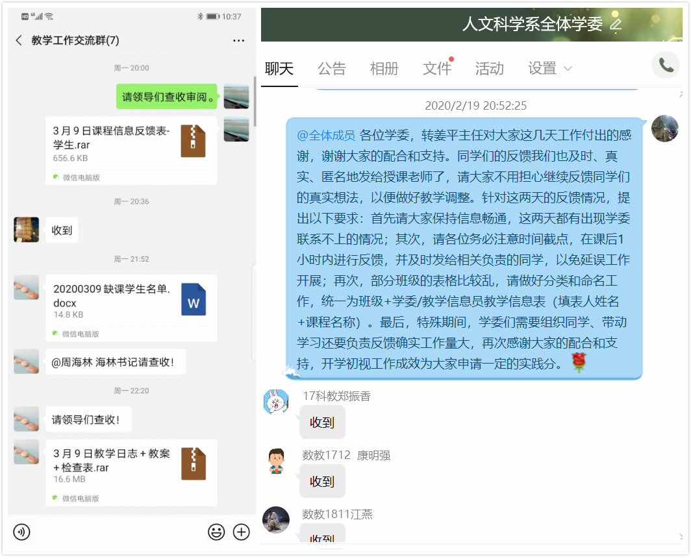Select the 聊天 tab
691x557 pixels.
pos(279,69)
